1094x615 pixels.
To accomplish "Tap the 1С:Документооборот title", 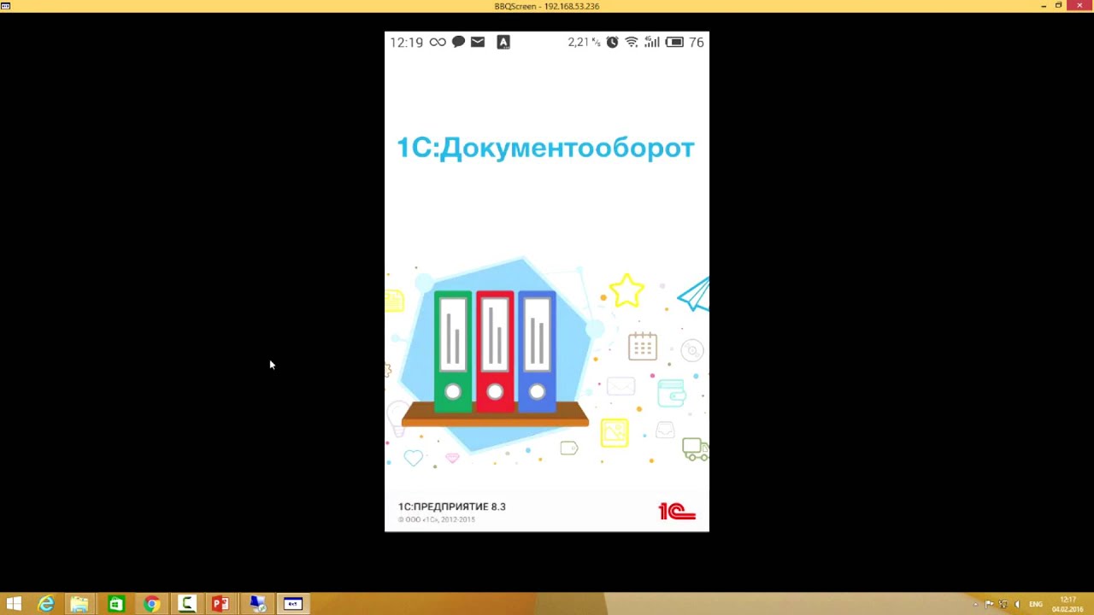I will pos(545,148).
